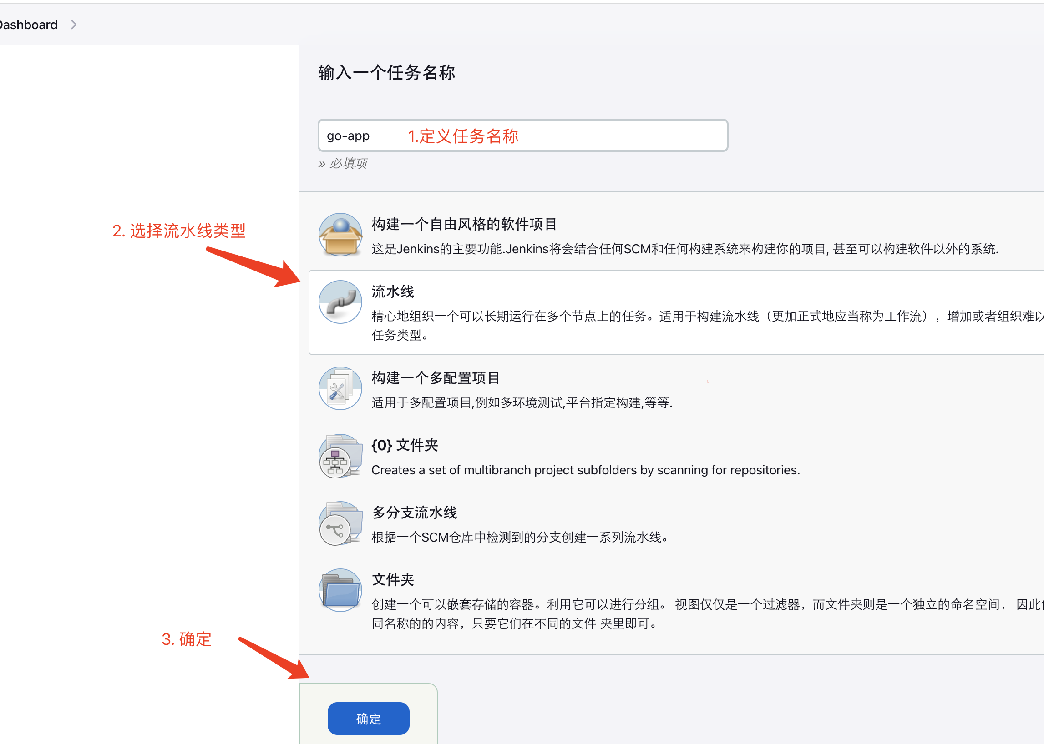
Task: Click the blue 文件夹 folder icon
Action: (340, 590)
